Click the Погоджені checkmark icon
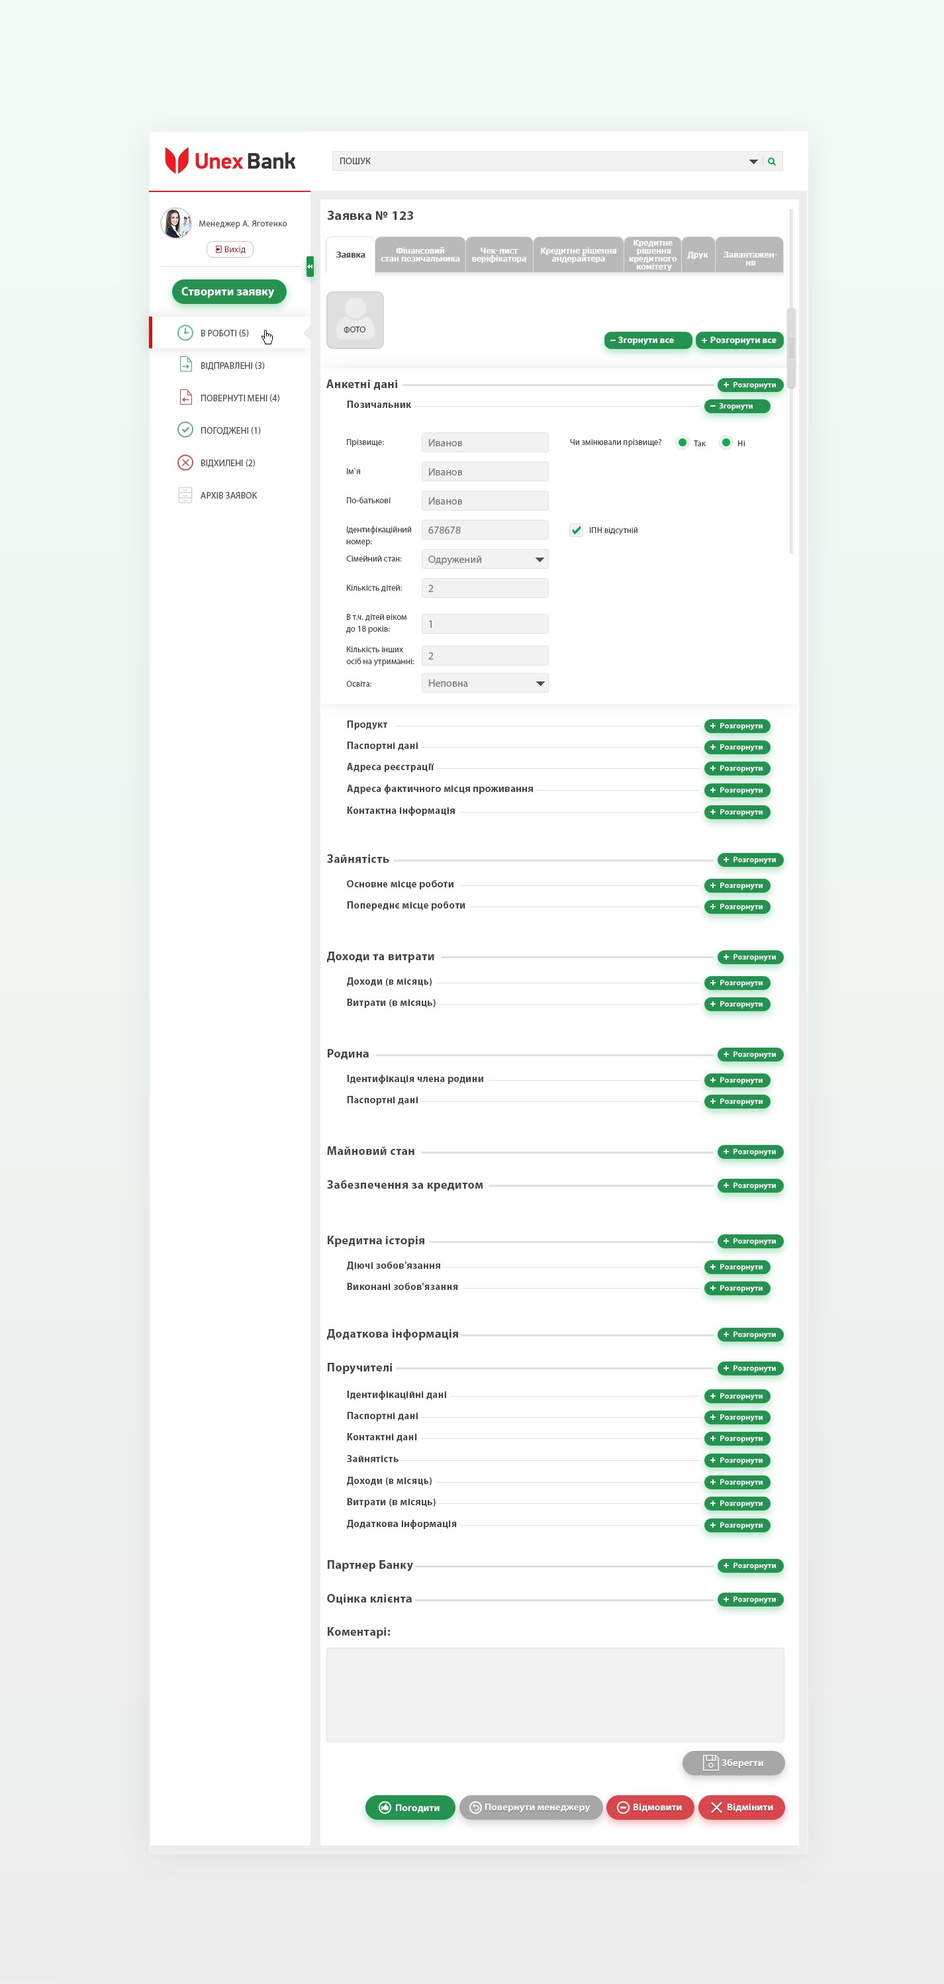 coord(185,430)
